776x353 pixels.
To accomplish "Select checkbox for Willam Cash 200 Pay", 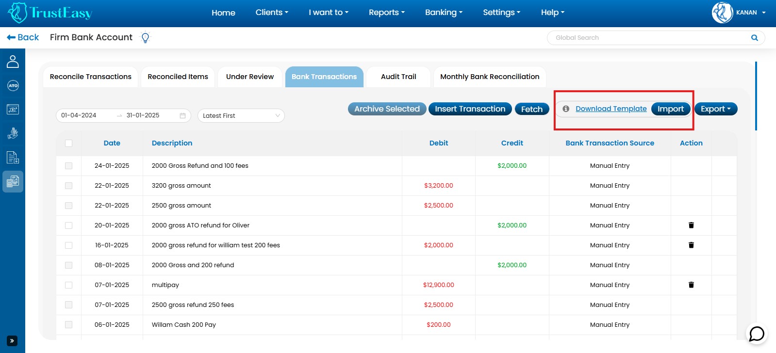I will (68, 325).
